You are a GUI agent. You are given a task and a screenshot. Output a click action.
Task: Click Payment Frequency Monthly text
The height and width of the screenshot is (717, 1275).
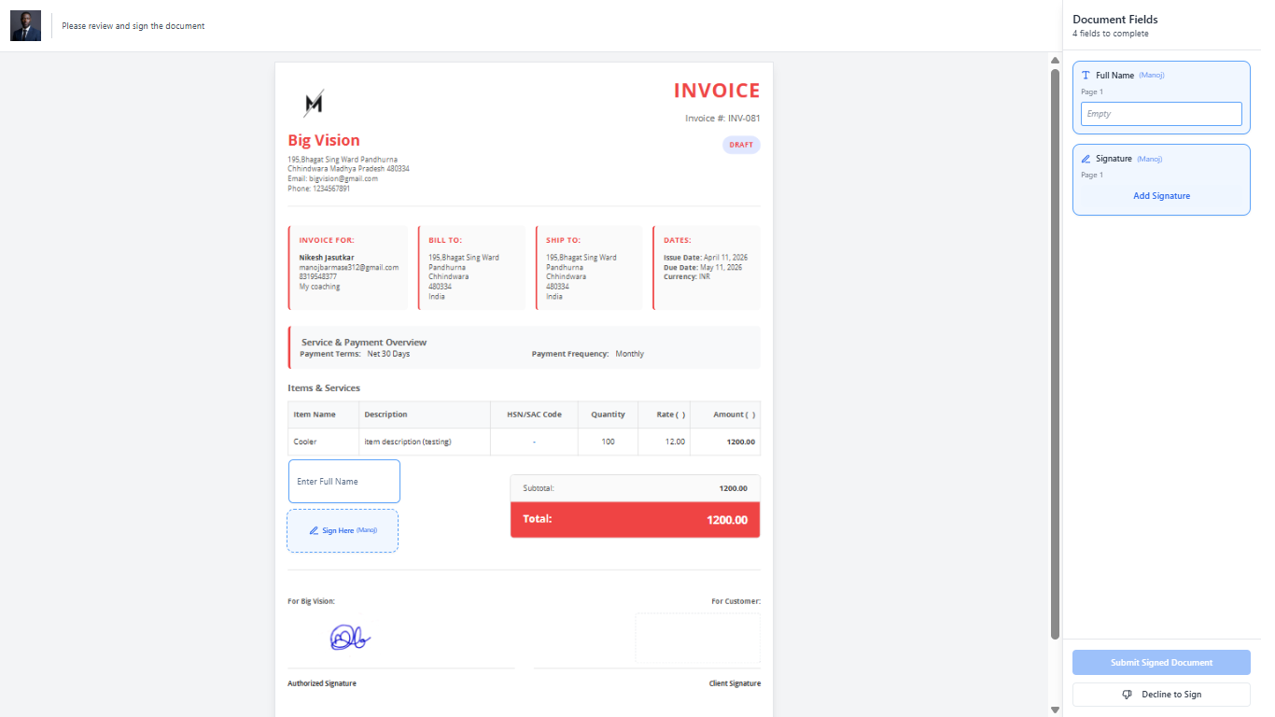coord(588,354)
